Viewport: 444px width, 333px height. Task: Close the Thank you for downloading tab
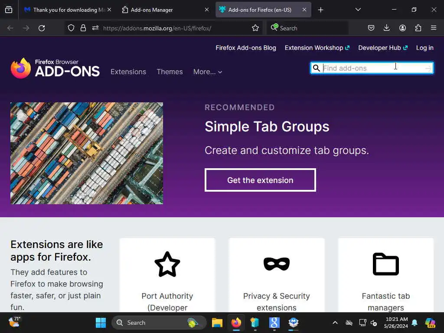coord(109,10)
